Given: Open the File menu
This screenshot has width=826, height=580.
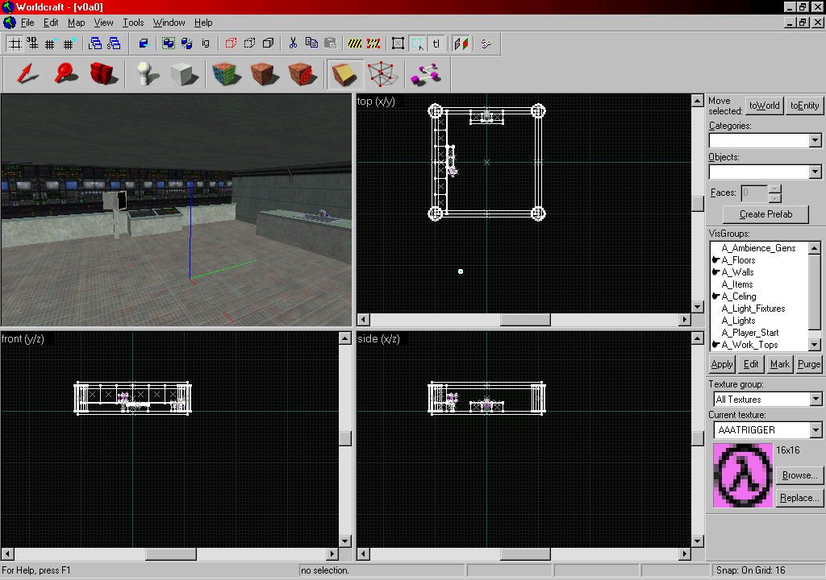Looking at the screenshot, I should [x=27, y=23].
